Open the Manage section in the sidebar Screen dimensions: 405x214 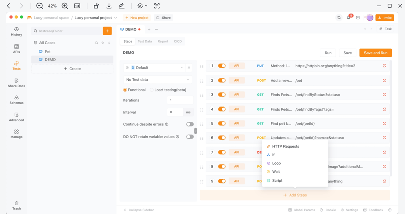click(16, 134)
